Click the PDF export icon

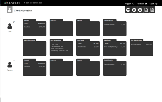point(146,10)
